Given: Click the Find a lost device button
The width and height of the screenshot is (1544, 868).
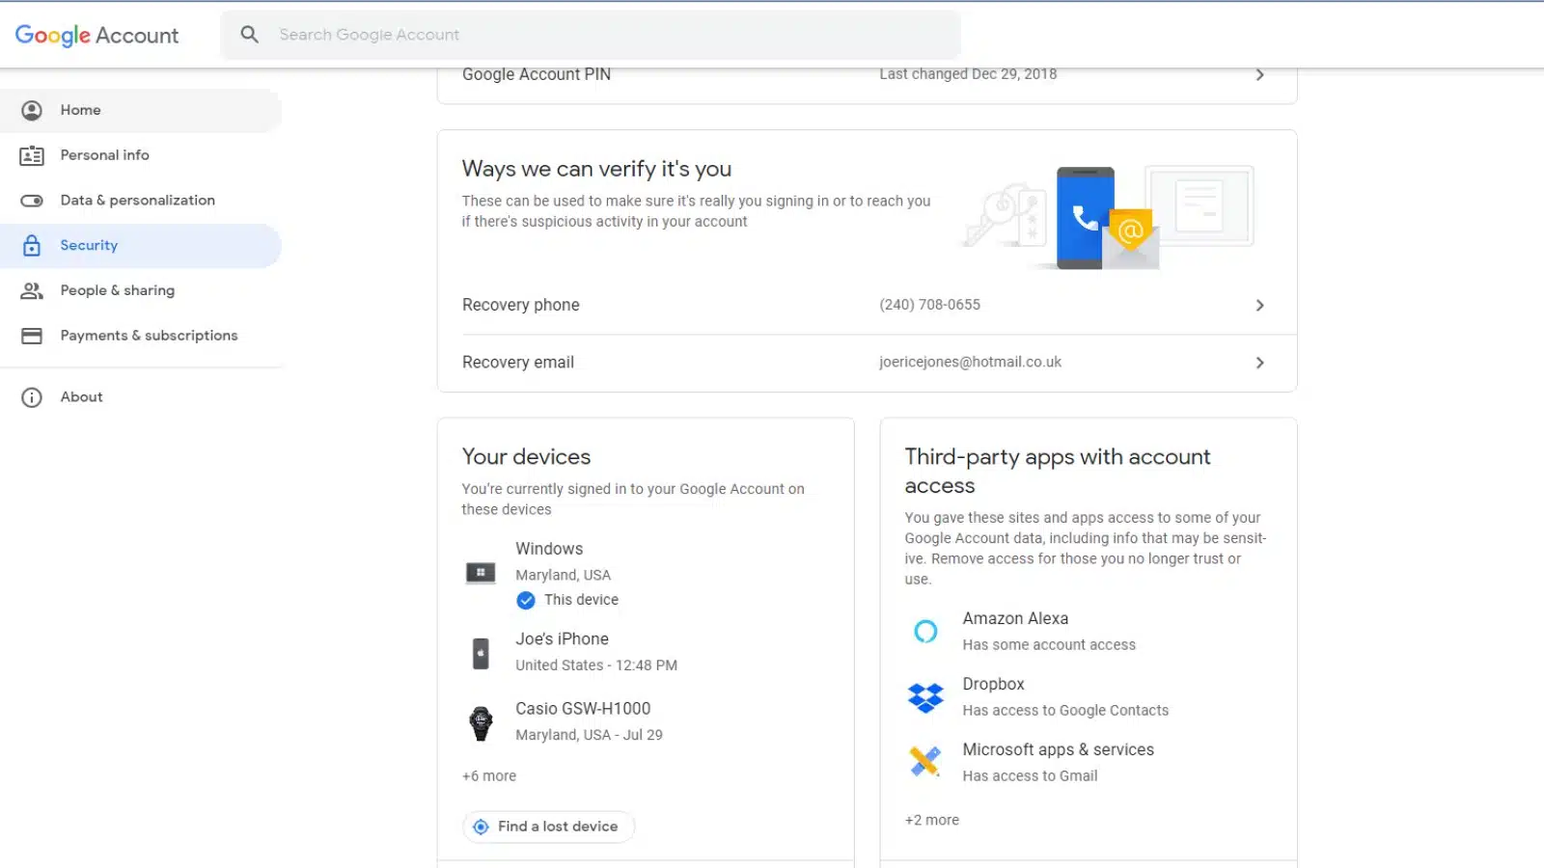Looking at the screenshot, I should pos(548,826).
